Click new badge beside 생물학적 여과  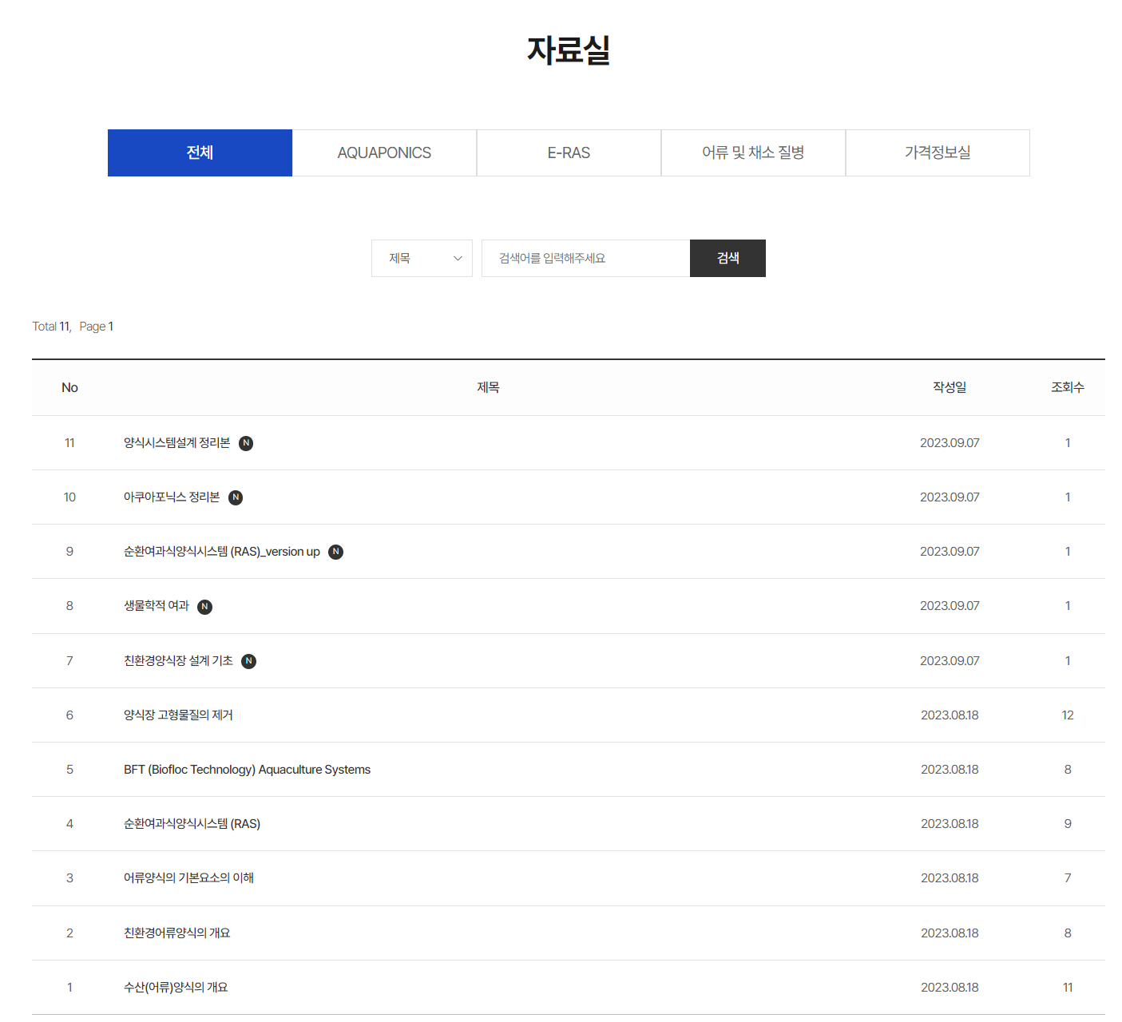tap(205, 607)
